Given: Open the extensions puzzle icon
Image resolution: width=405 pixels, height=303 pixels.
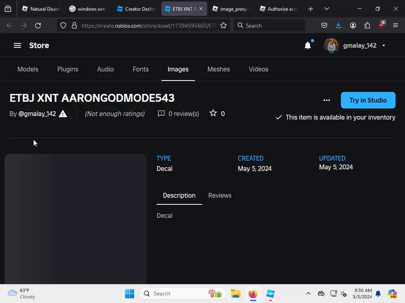Looking at the screenshot, I should (367, 26).
